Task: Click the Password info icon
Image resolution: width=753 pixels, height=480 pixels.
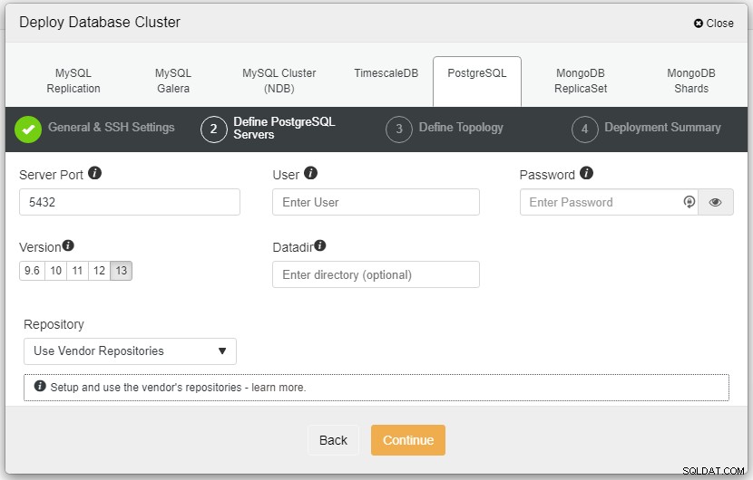Action: [x=586, y=173]
